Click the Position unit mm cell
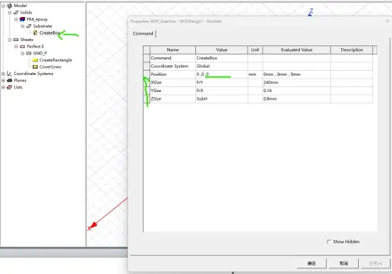Screen dimensions: 392x274 click(x=255, y=74)
